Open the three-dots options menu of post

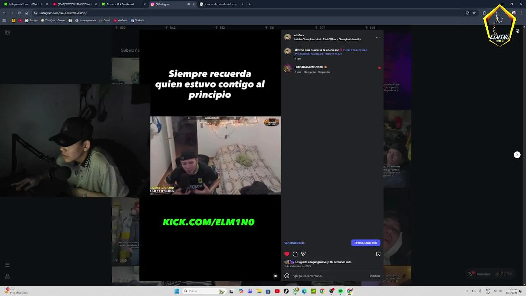coord(378,37)
